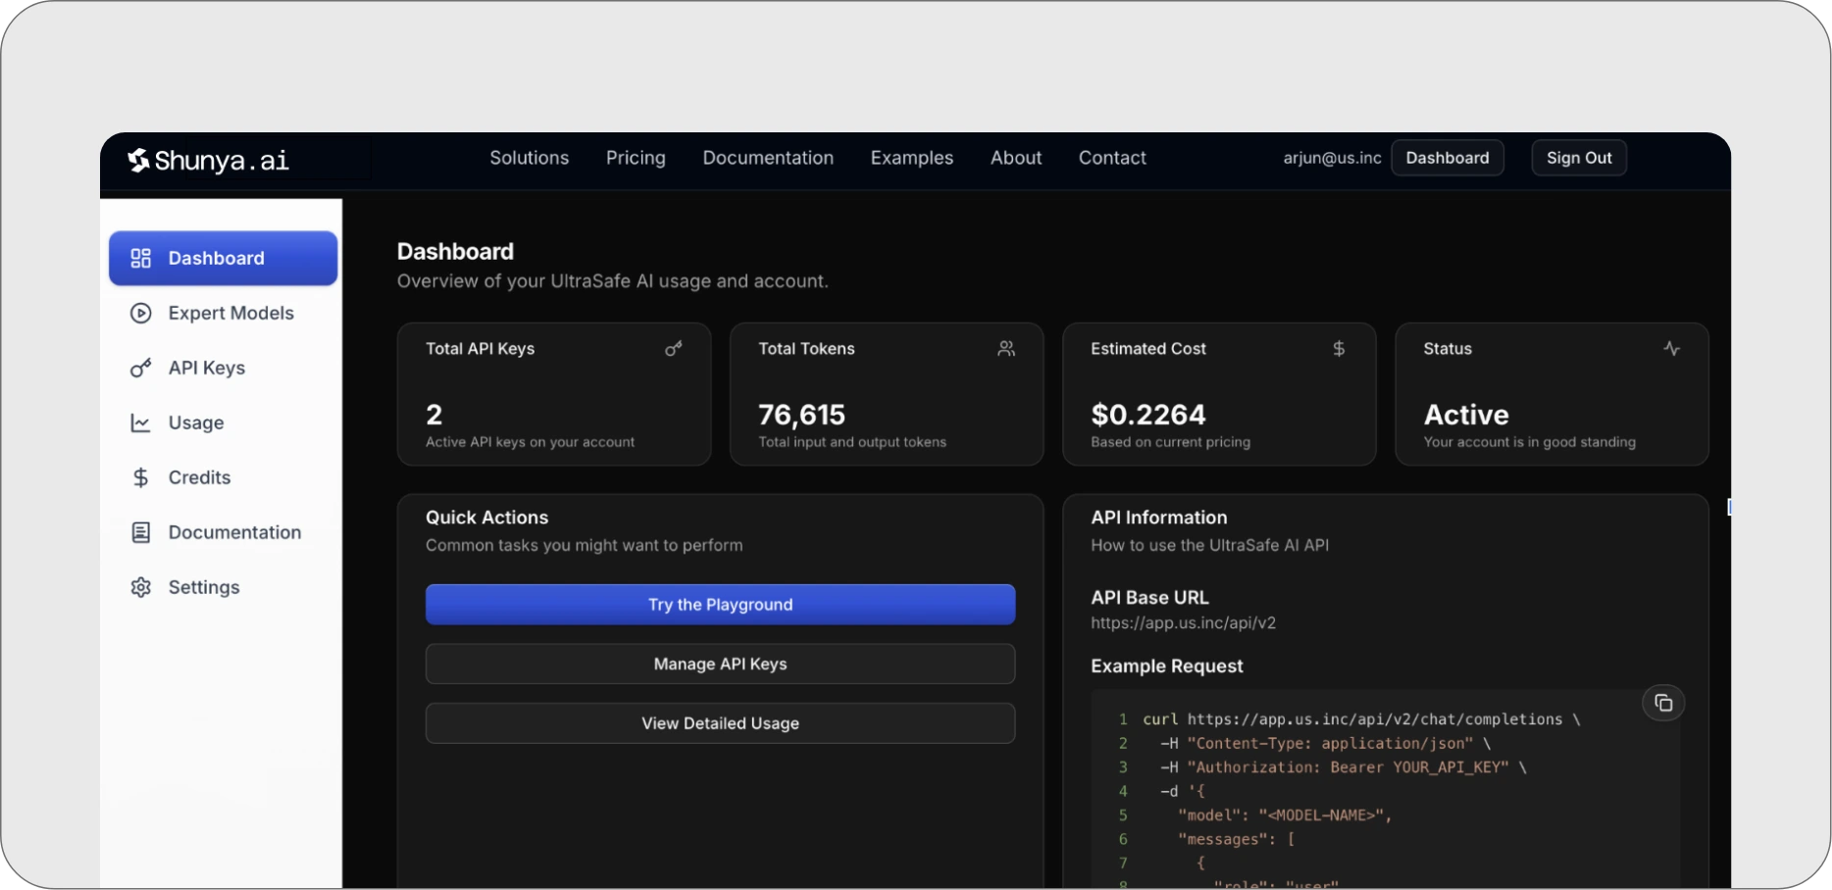
Task: Click 'Based on current pricing' text
Action: point(1171,442)
